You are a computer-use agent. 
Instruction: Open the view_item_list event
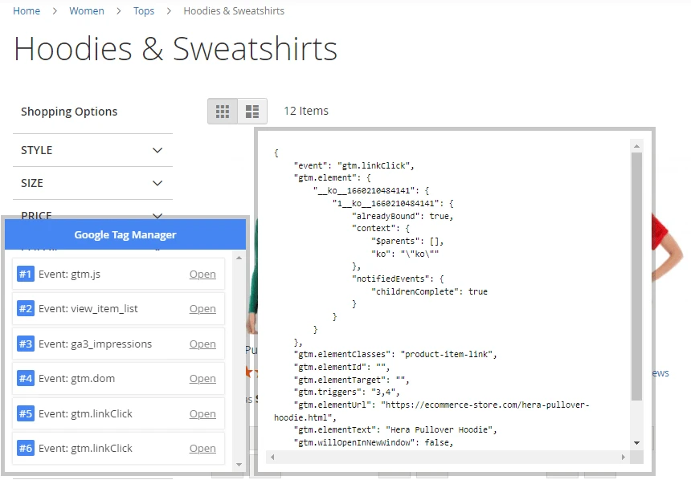pyautogui.click(x=202, y=309)
